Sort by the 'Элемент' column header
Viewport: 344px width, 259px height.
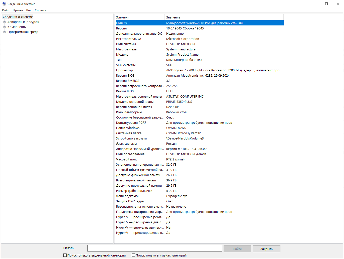point(140,17)
